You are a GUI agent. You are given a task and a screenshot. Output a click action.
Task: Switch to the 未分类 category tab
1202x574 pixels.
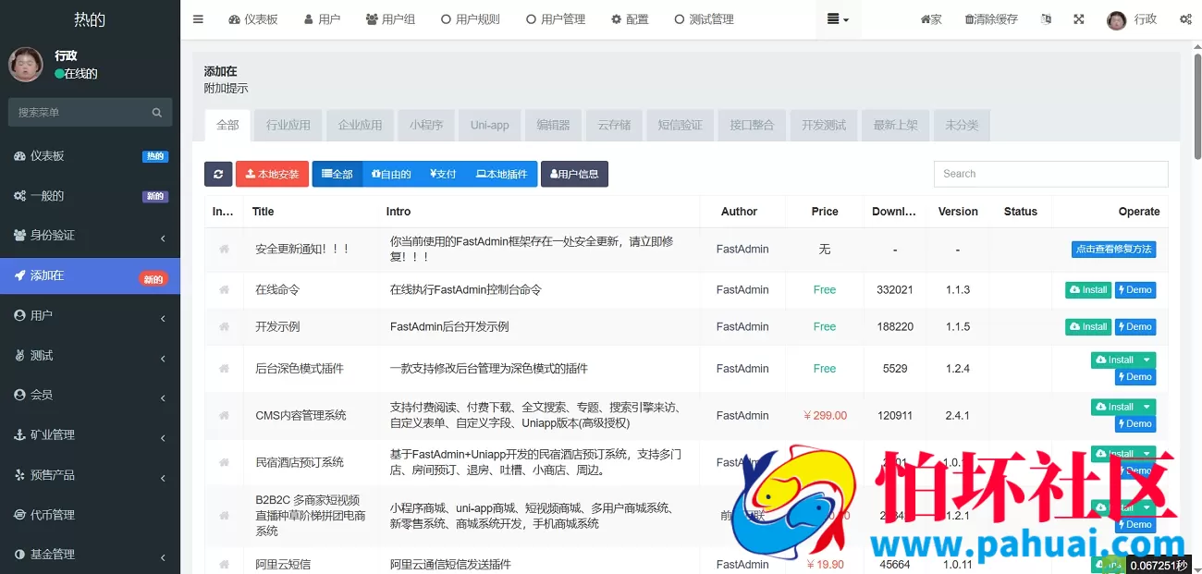click(x=962, y=125)
